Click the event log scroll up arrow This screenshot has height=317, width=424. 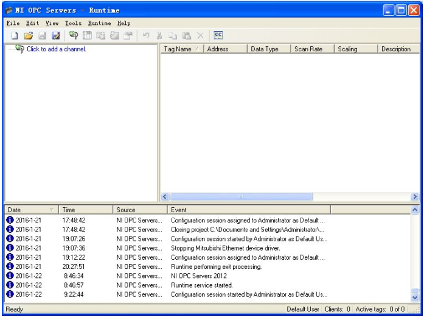(415, 210)
